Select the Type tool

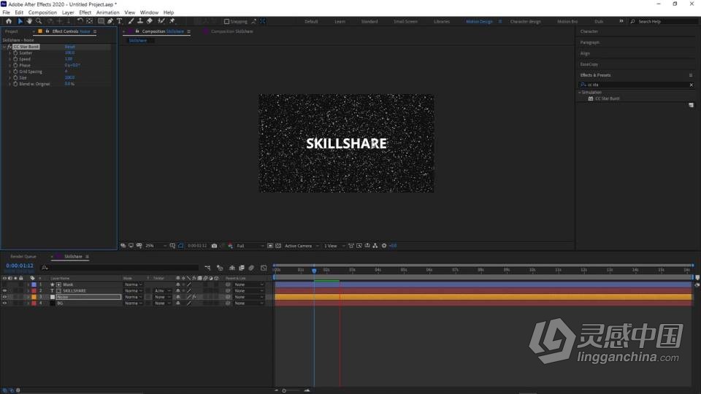tap(119, 21)
